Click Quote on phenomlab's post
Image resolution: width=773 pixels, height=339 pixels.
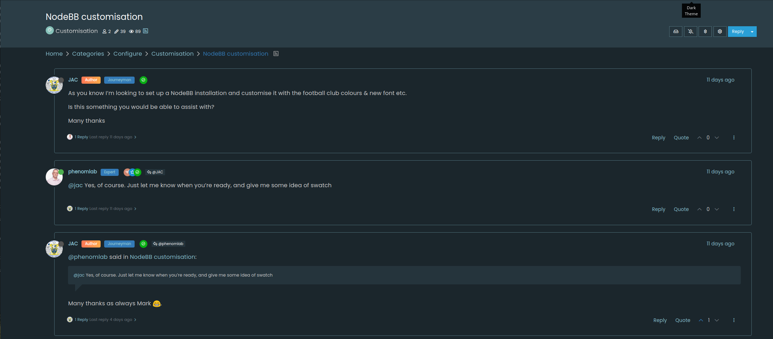click(681, 209)
